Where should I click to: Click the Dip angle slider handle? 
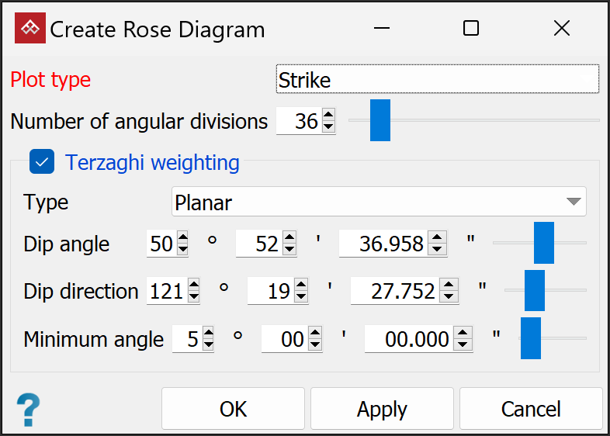pos(544,243)
